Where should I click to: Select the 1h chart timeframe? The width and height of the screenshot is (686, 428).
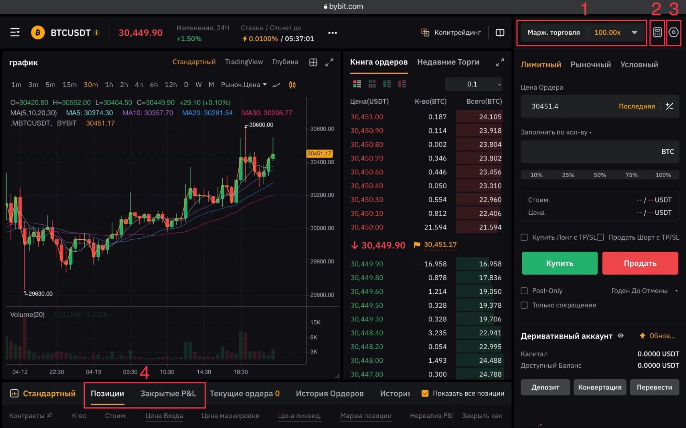(109, 85)
